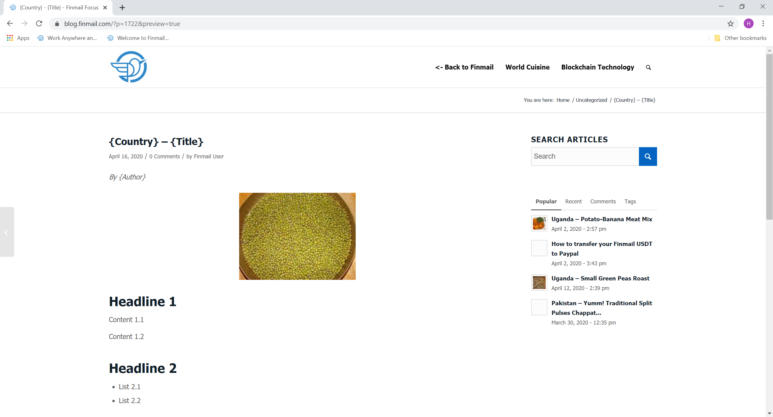773x417 pixels.
Task: Open Chrome three-dot menu
Action: pyautogui.click(x=763, y=24)
